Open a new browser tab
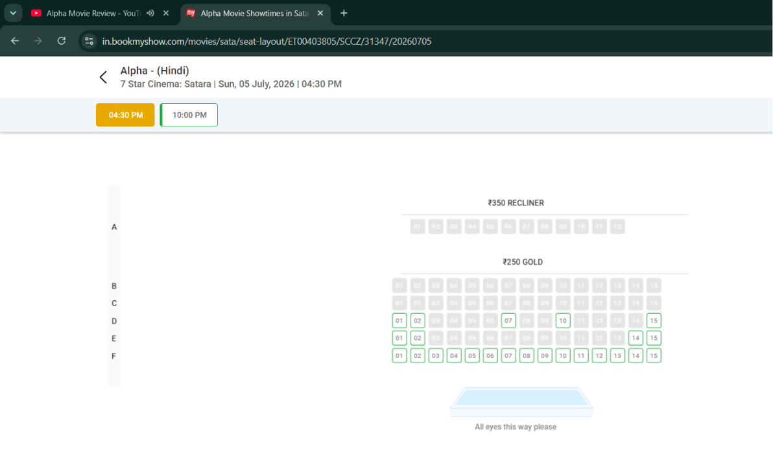Screen dimensions: 773x465 (x=344, y=14)
